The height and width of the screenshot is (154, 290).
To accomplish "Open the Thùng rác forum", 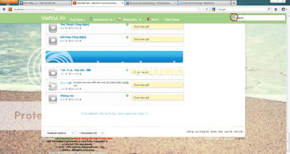I will (67, 96).
